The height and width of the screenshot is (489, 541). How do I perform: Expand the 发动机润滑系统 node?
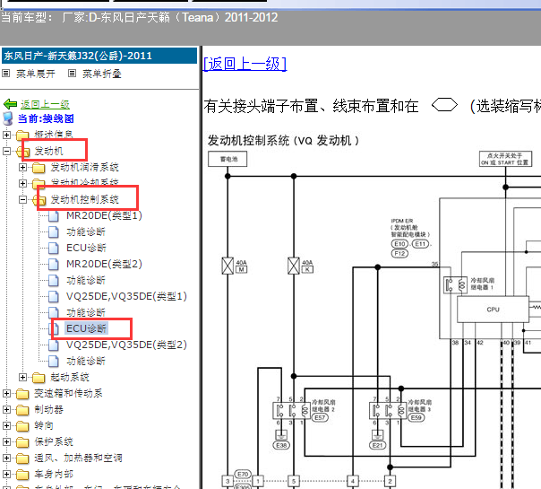22,167
